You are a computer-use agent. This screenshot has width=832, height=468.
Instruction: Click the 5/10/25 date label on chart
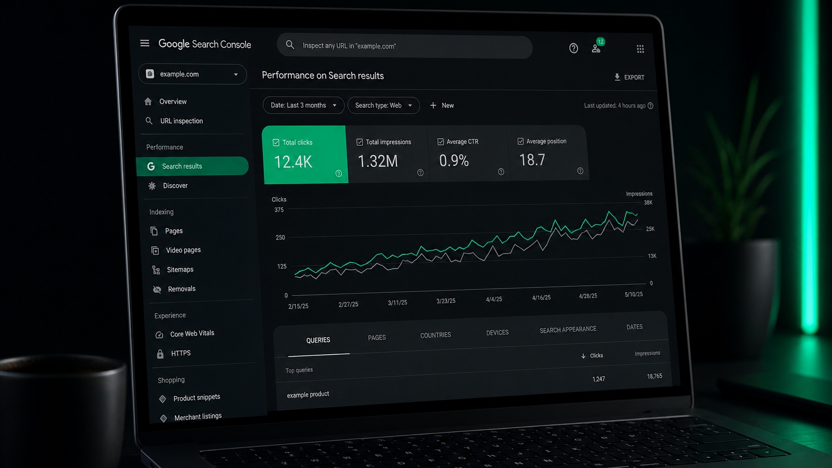634,294
